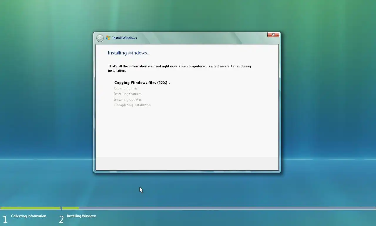Image resolution: width=376 pixels, height=226 pixels.
Task: Click the 'Installing features' step
Action: [128, 94]
